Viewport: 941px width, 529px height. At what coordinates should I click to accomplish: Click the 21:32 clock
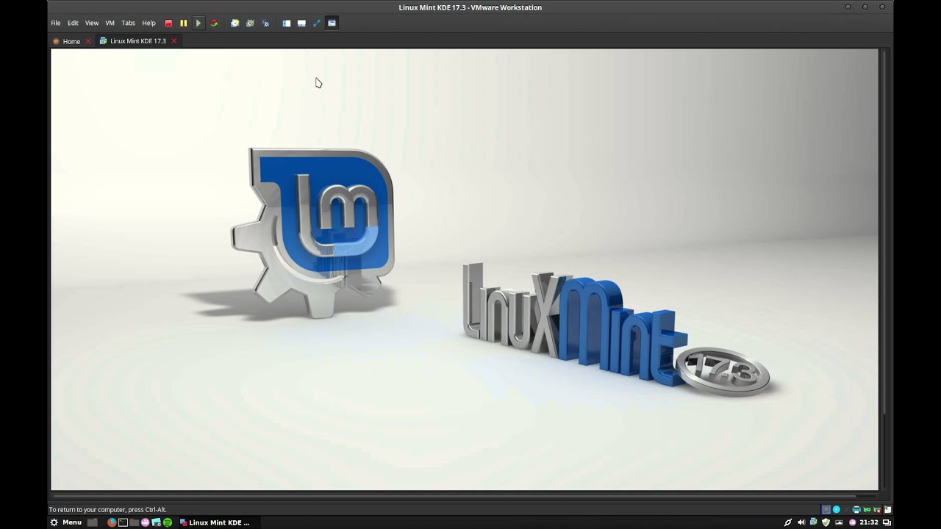point(869,522)
